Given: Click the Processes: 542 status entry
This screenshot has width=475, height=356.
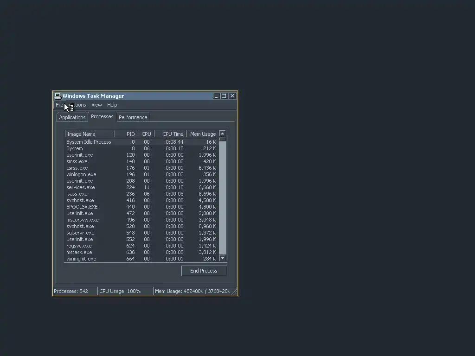Looking at the screenshot, I should tap(75, 291).
